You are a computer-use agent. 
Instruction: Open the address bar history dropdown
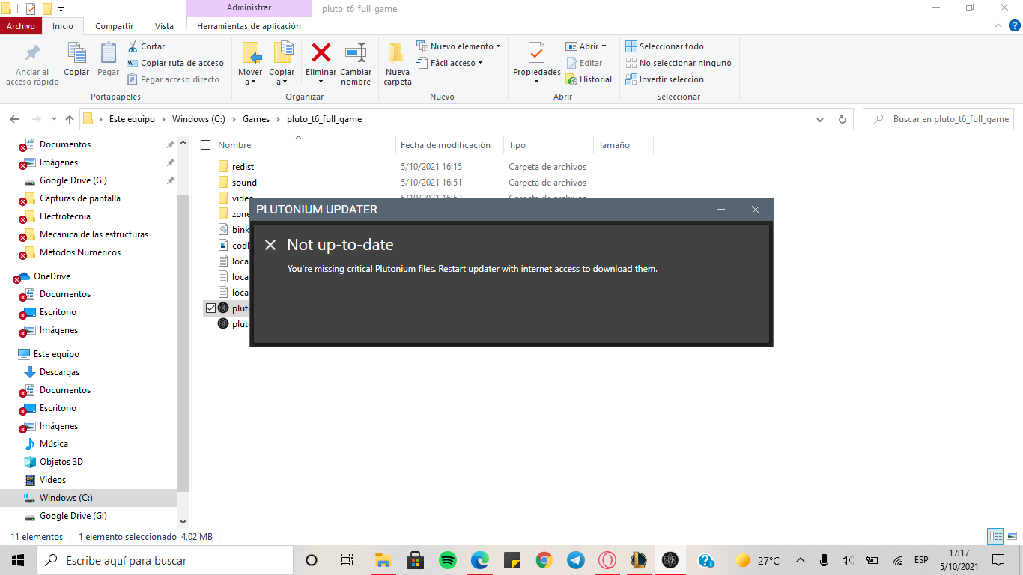822,119
